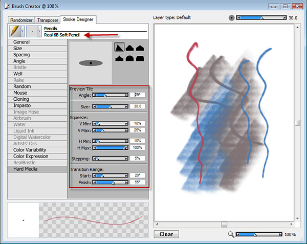
Task: Adjust the Squeeze H Max slider
Action: (x=111, y=148)
